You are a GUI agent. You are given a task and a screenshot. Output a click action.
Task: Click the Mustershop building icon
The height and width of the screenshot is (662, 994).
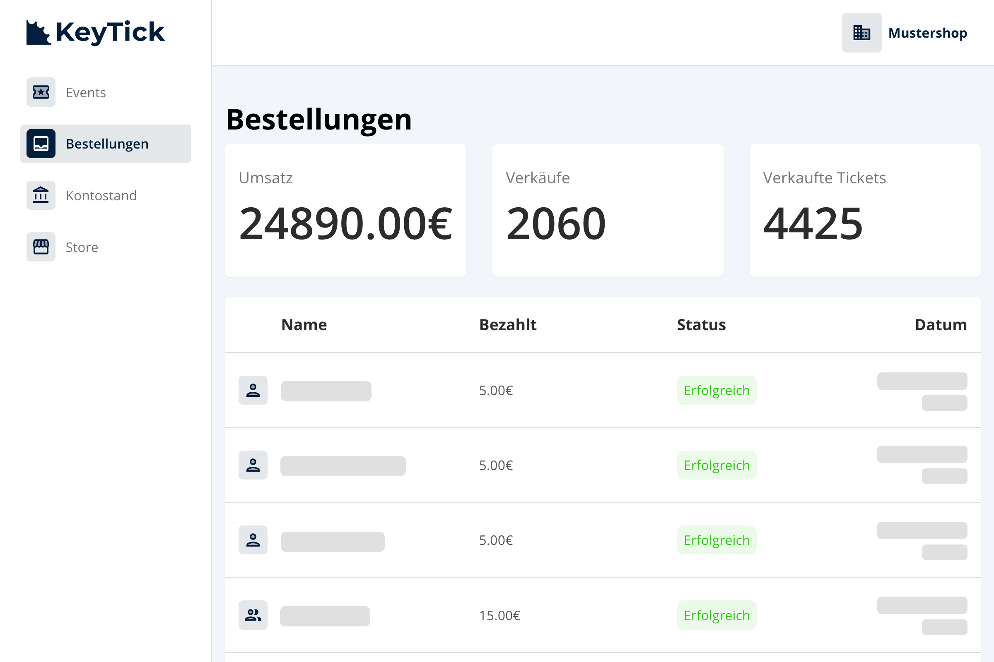pos(861,33)
